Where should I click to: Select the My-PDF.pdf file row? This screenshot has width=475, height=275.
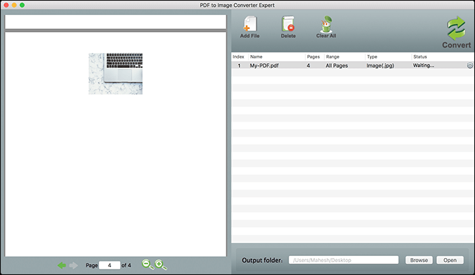point(265,66)
